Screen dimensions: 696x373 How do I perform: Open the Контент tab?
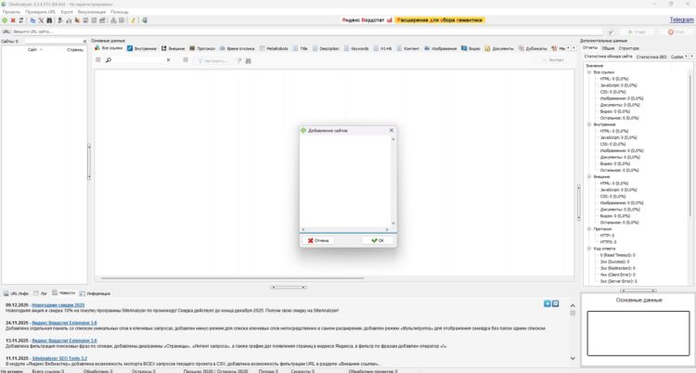408,48
